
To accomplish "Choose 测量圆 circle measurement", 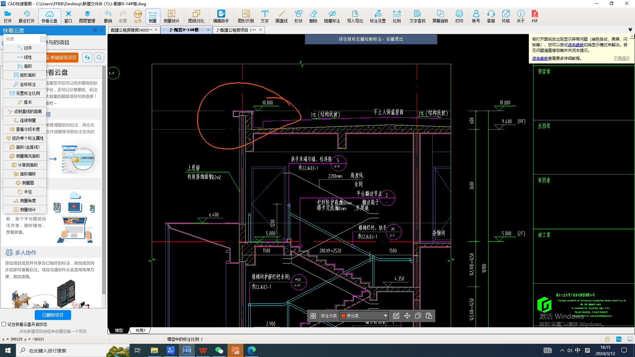I will [25, 183].
